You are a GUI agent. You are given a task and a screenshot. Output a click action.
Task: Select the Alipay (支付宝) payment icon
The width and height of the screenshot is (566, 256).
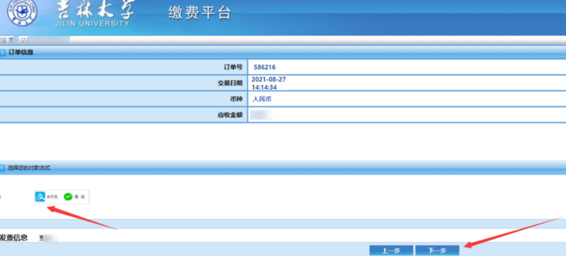[x=40, y=197]
